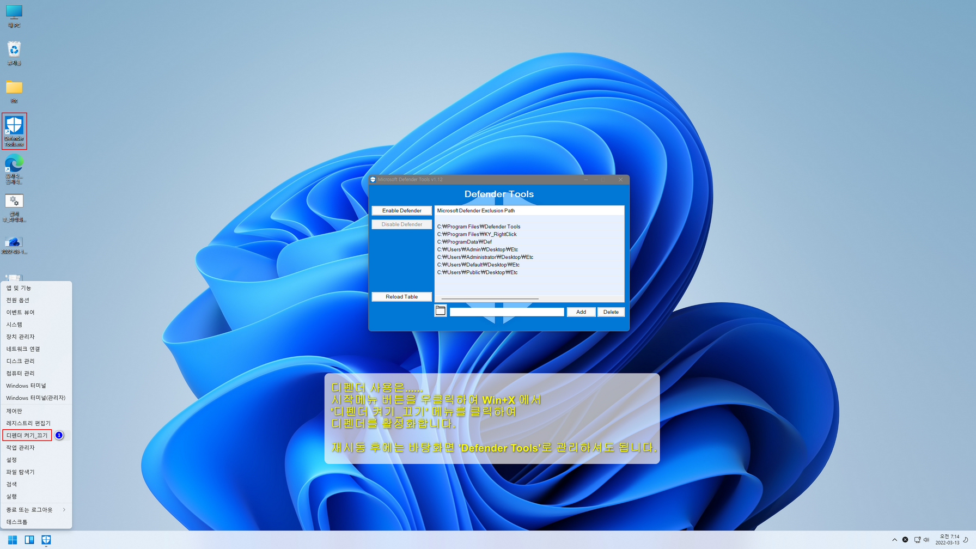Image resolution: width=976 pixels, height=549 pixels.
Task: Focus the exclusion path input field
Action: [x=507, y=312]
